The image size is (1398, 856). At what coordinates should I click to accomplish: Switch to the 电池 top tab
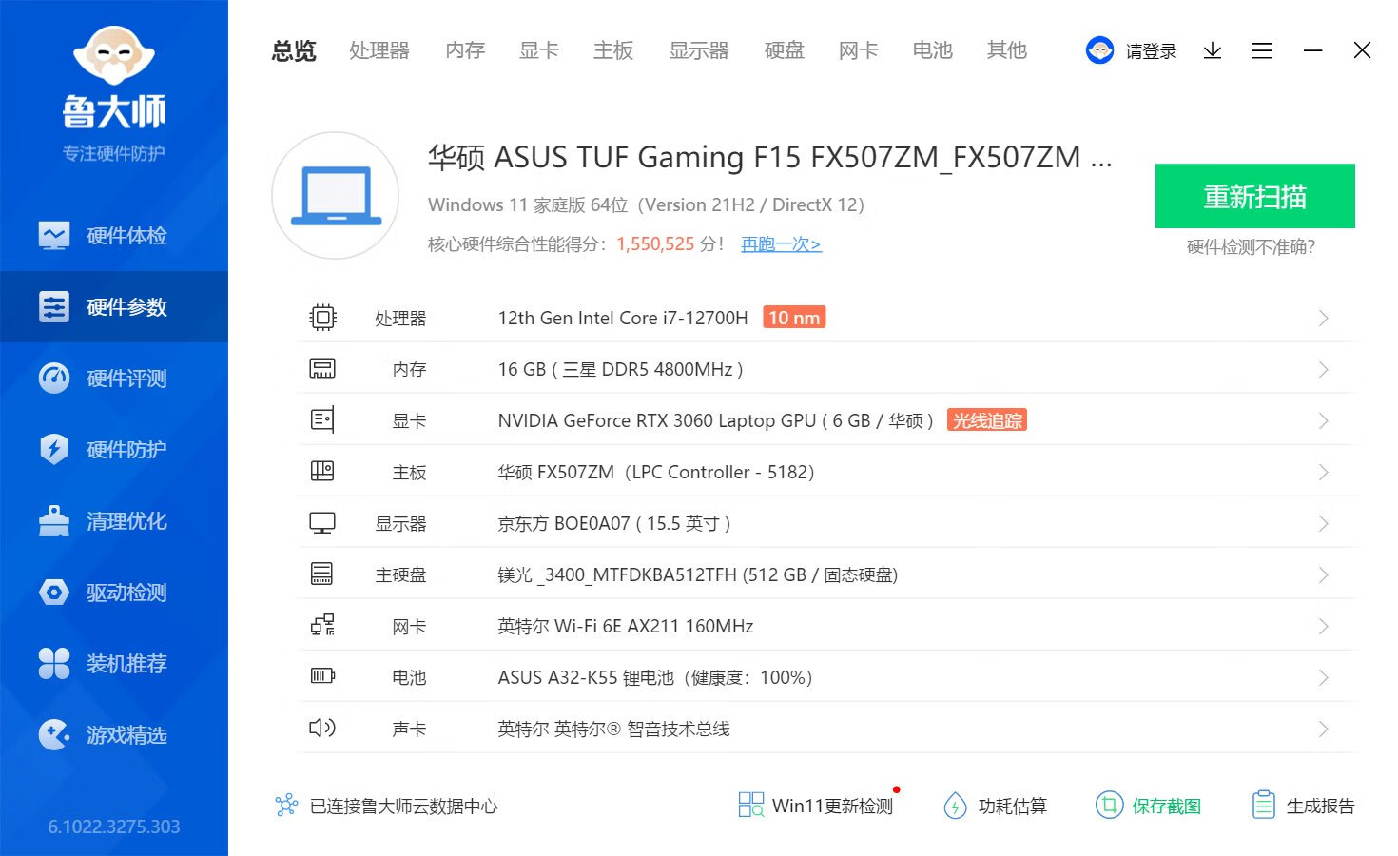933,50
